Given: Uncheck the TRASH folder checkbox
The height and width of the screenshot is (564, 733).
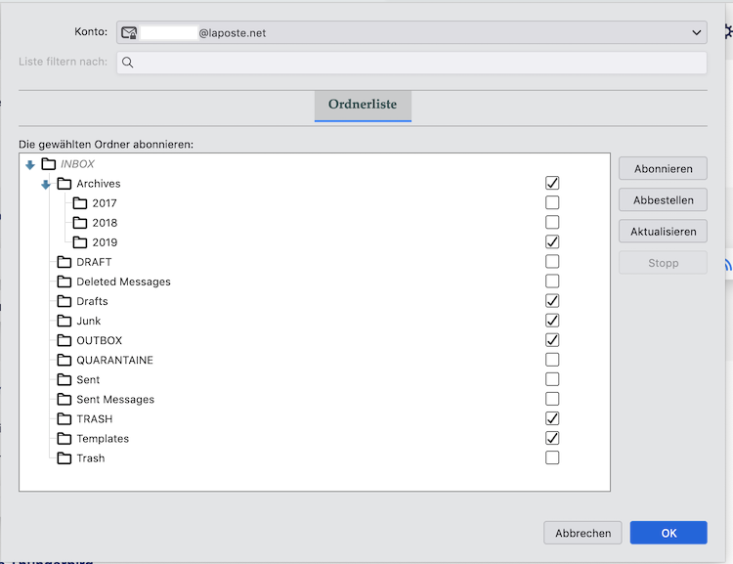Looking at the screenshot, I should pos(552,418).
